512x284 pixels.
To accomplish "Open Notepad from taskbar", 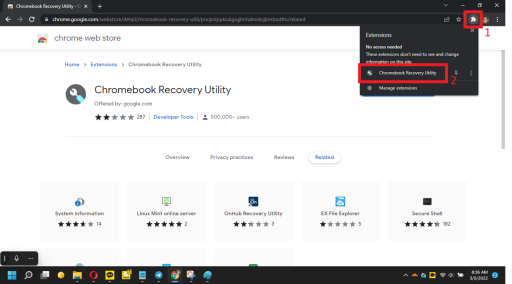I will click(142, 275).
